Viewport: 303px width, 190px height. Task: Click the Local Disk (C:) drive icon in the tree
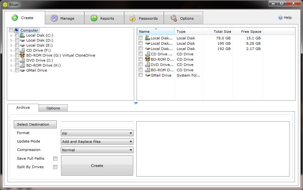(x=22, y=35)
